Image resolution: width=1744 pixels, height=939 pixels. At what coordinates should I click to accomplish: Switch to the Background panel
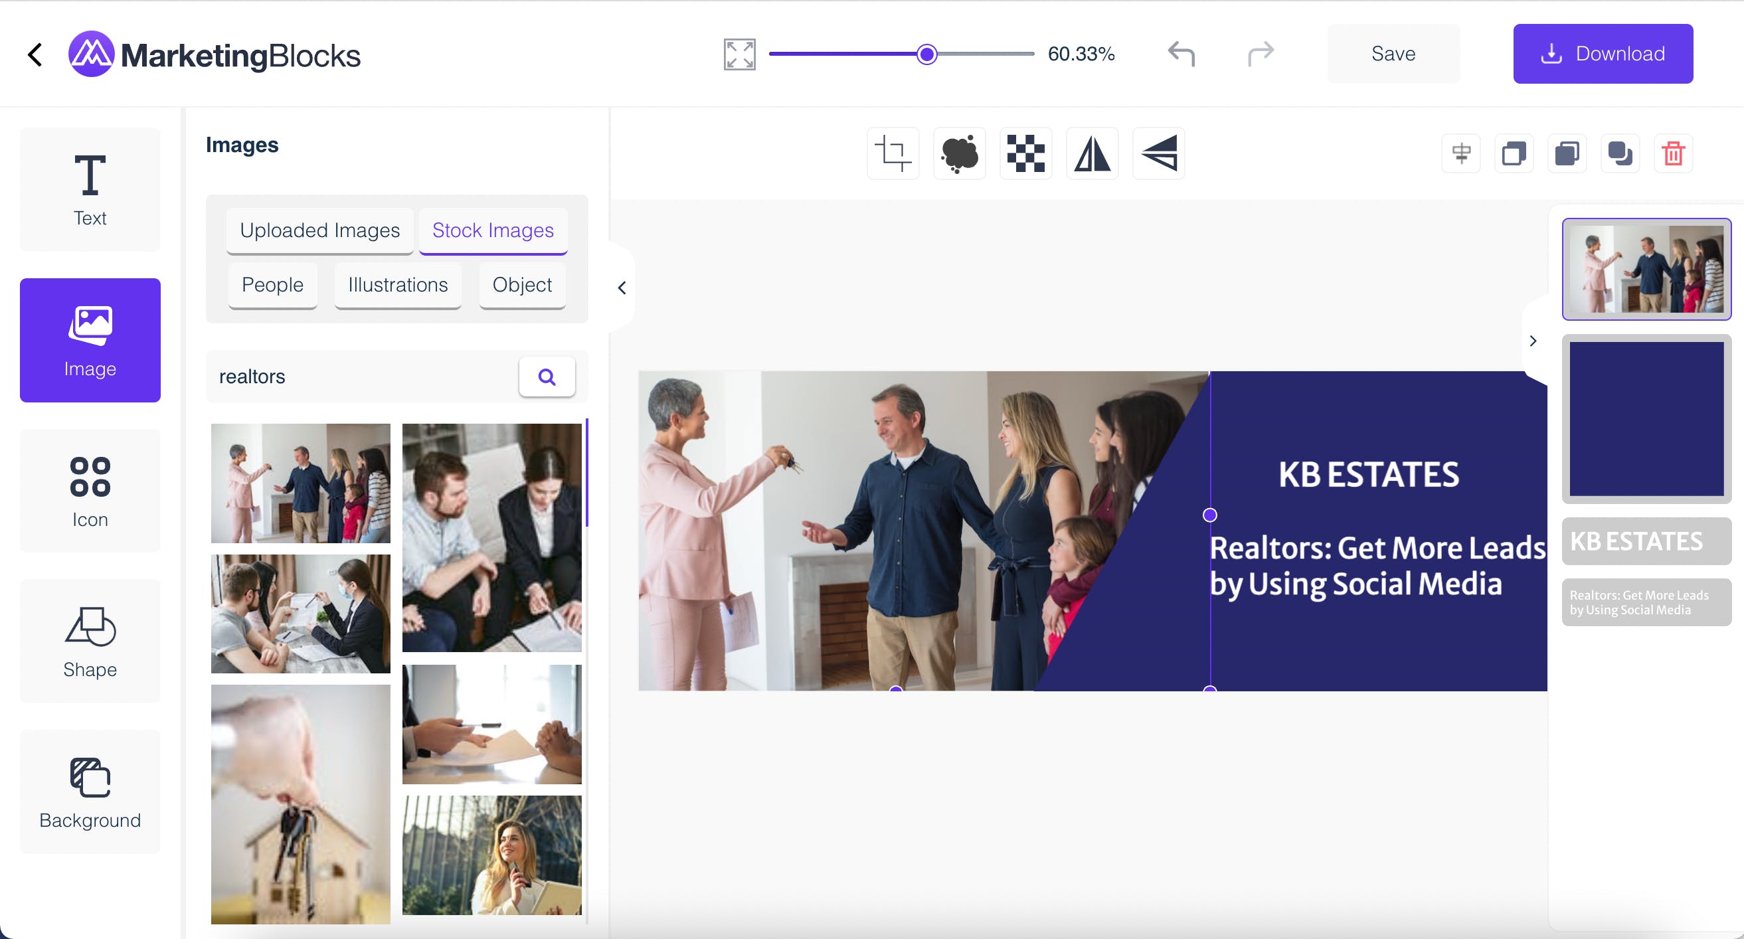coord(90,792)
